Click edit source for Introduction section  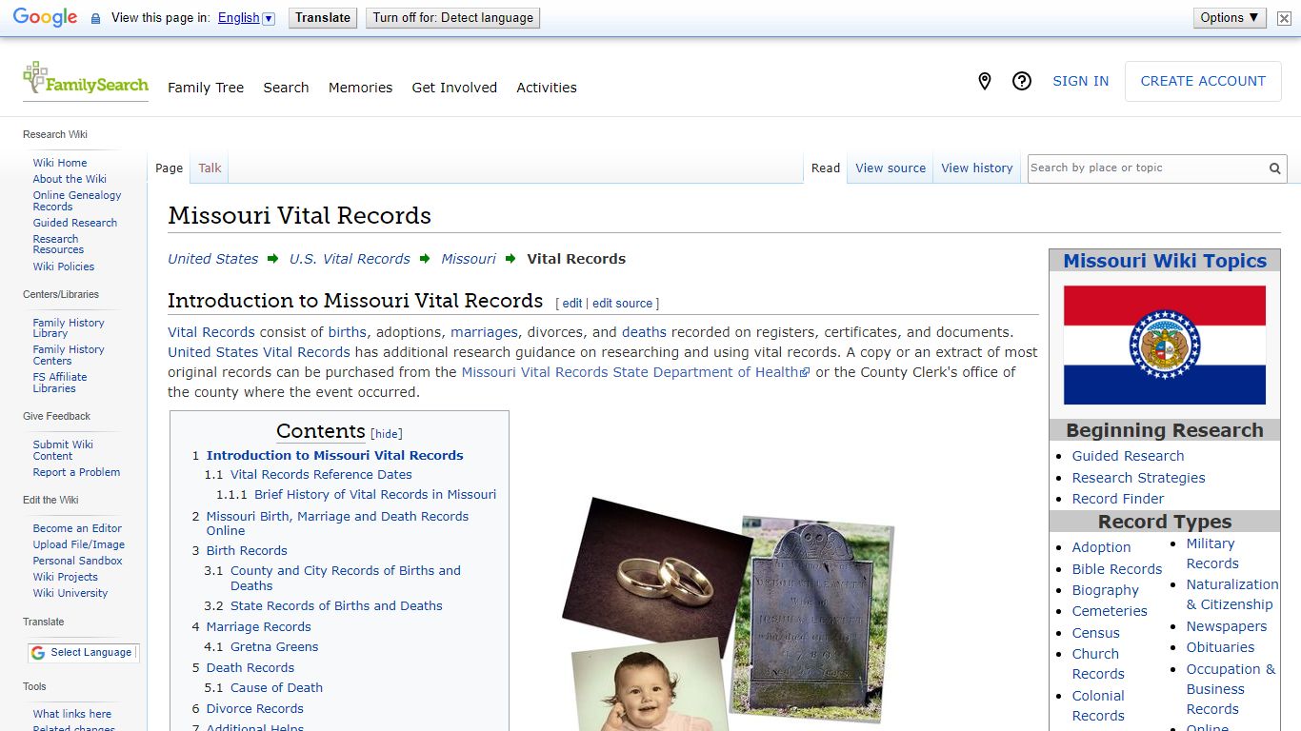pos(623,304)
